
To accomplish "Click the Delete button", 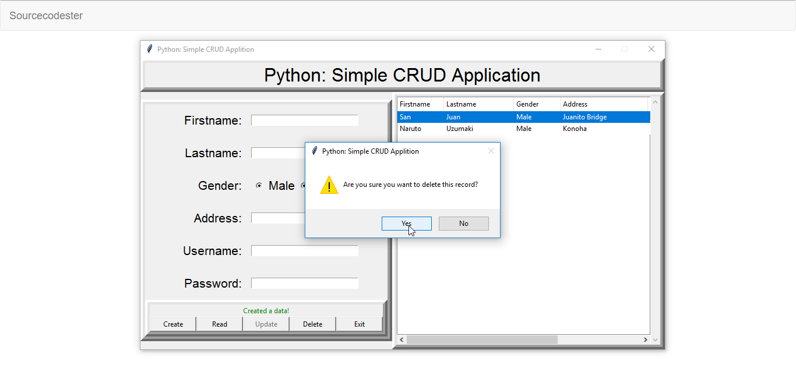I will coord(312,324).
